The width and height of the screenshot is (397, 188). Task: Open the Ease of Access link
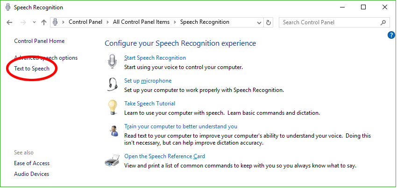point(32,163)
